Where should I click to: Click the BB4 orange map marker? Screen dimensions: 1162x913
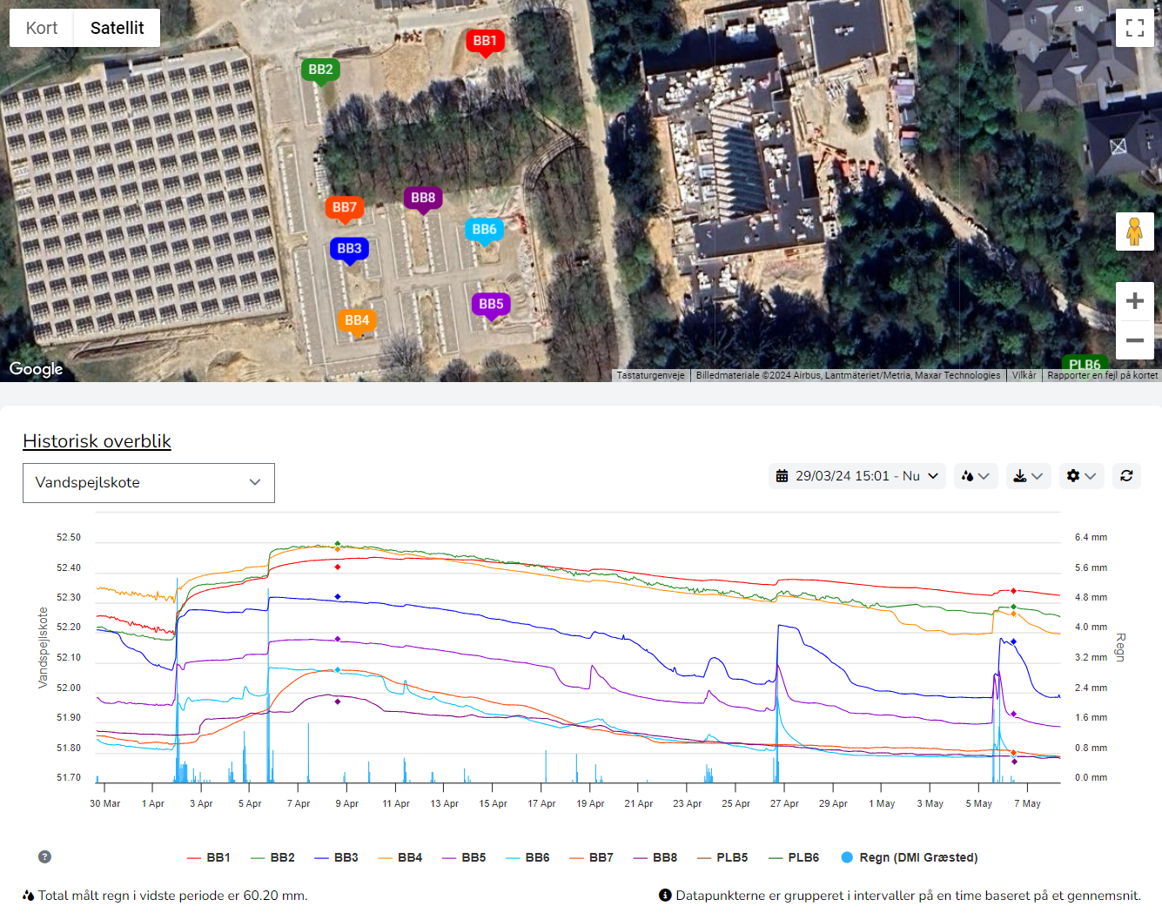tap(357, 322)
